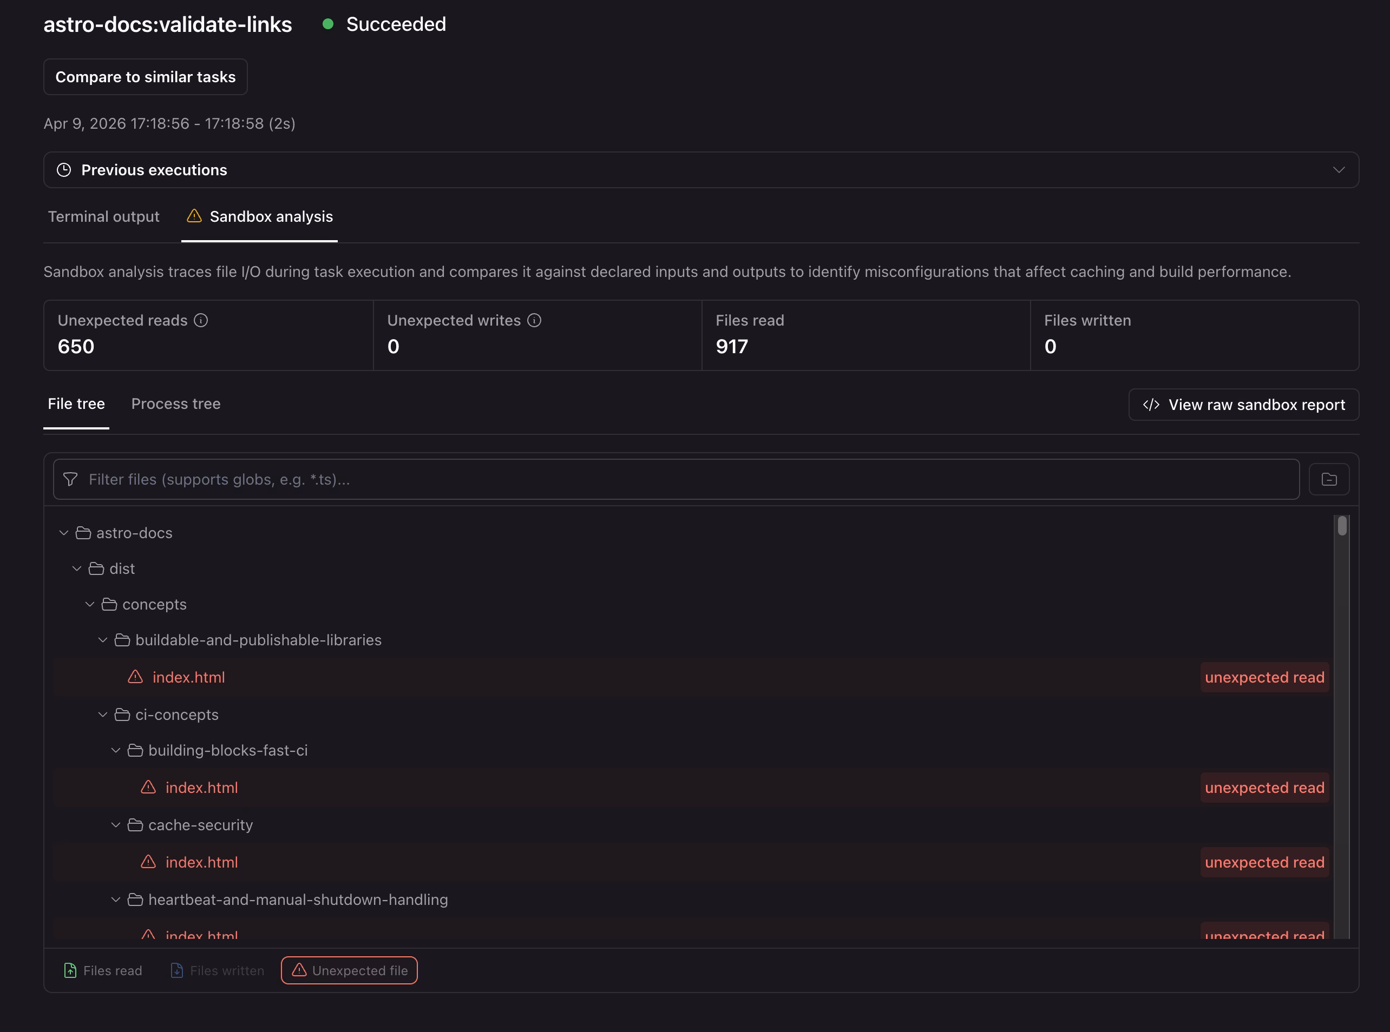Click Compare to similar tasks button
This screenshot has height=1032, width=1390.
coord(146,77)
